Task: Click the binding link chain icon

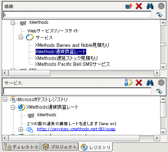Action: [x=30, y=129]
